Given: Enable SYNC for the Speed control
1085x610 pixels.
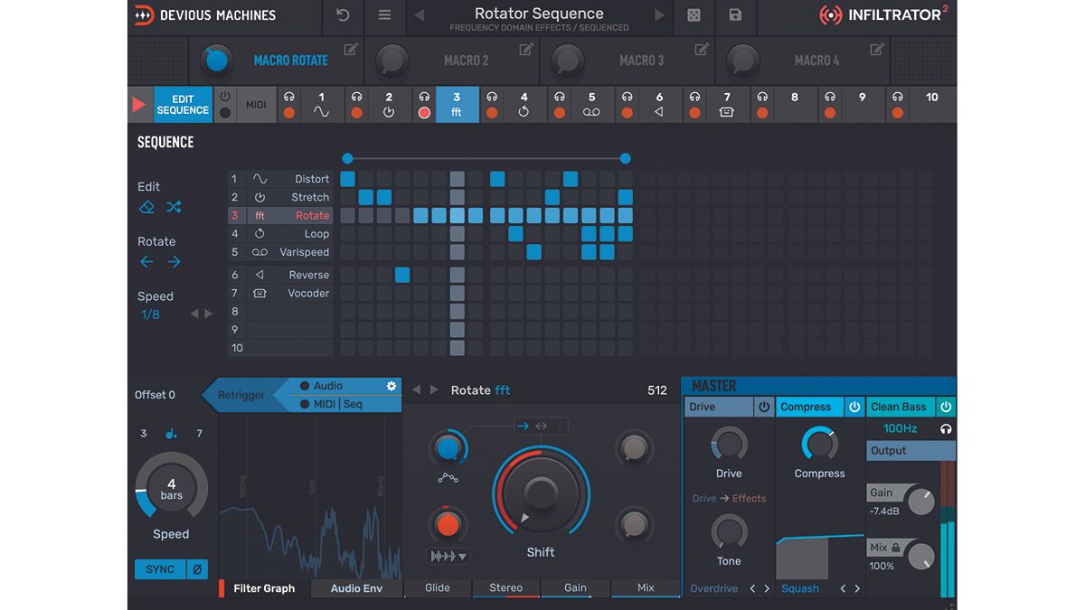Looking at the screenshot, I should 159,568.
